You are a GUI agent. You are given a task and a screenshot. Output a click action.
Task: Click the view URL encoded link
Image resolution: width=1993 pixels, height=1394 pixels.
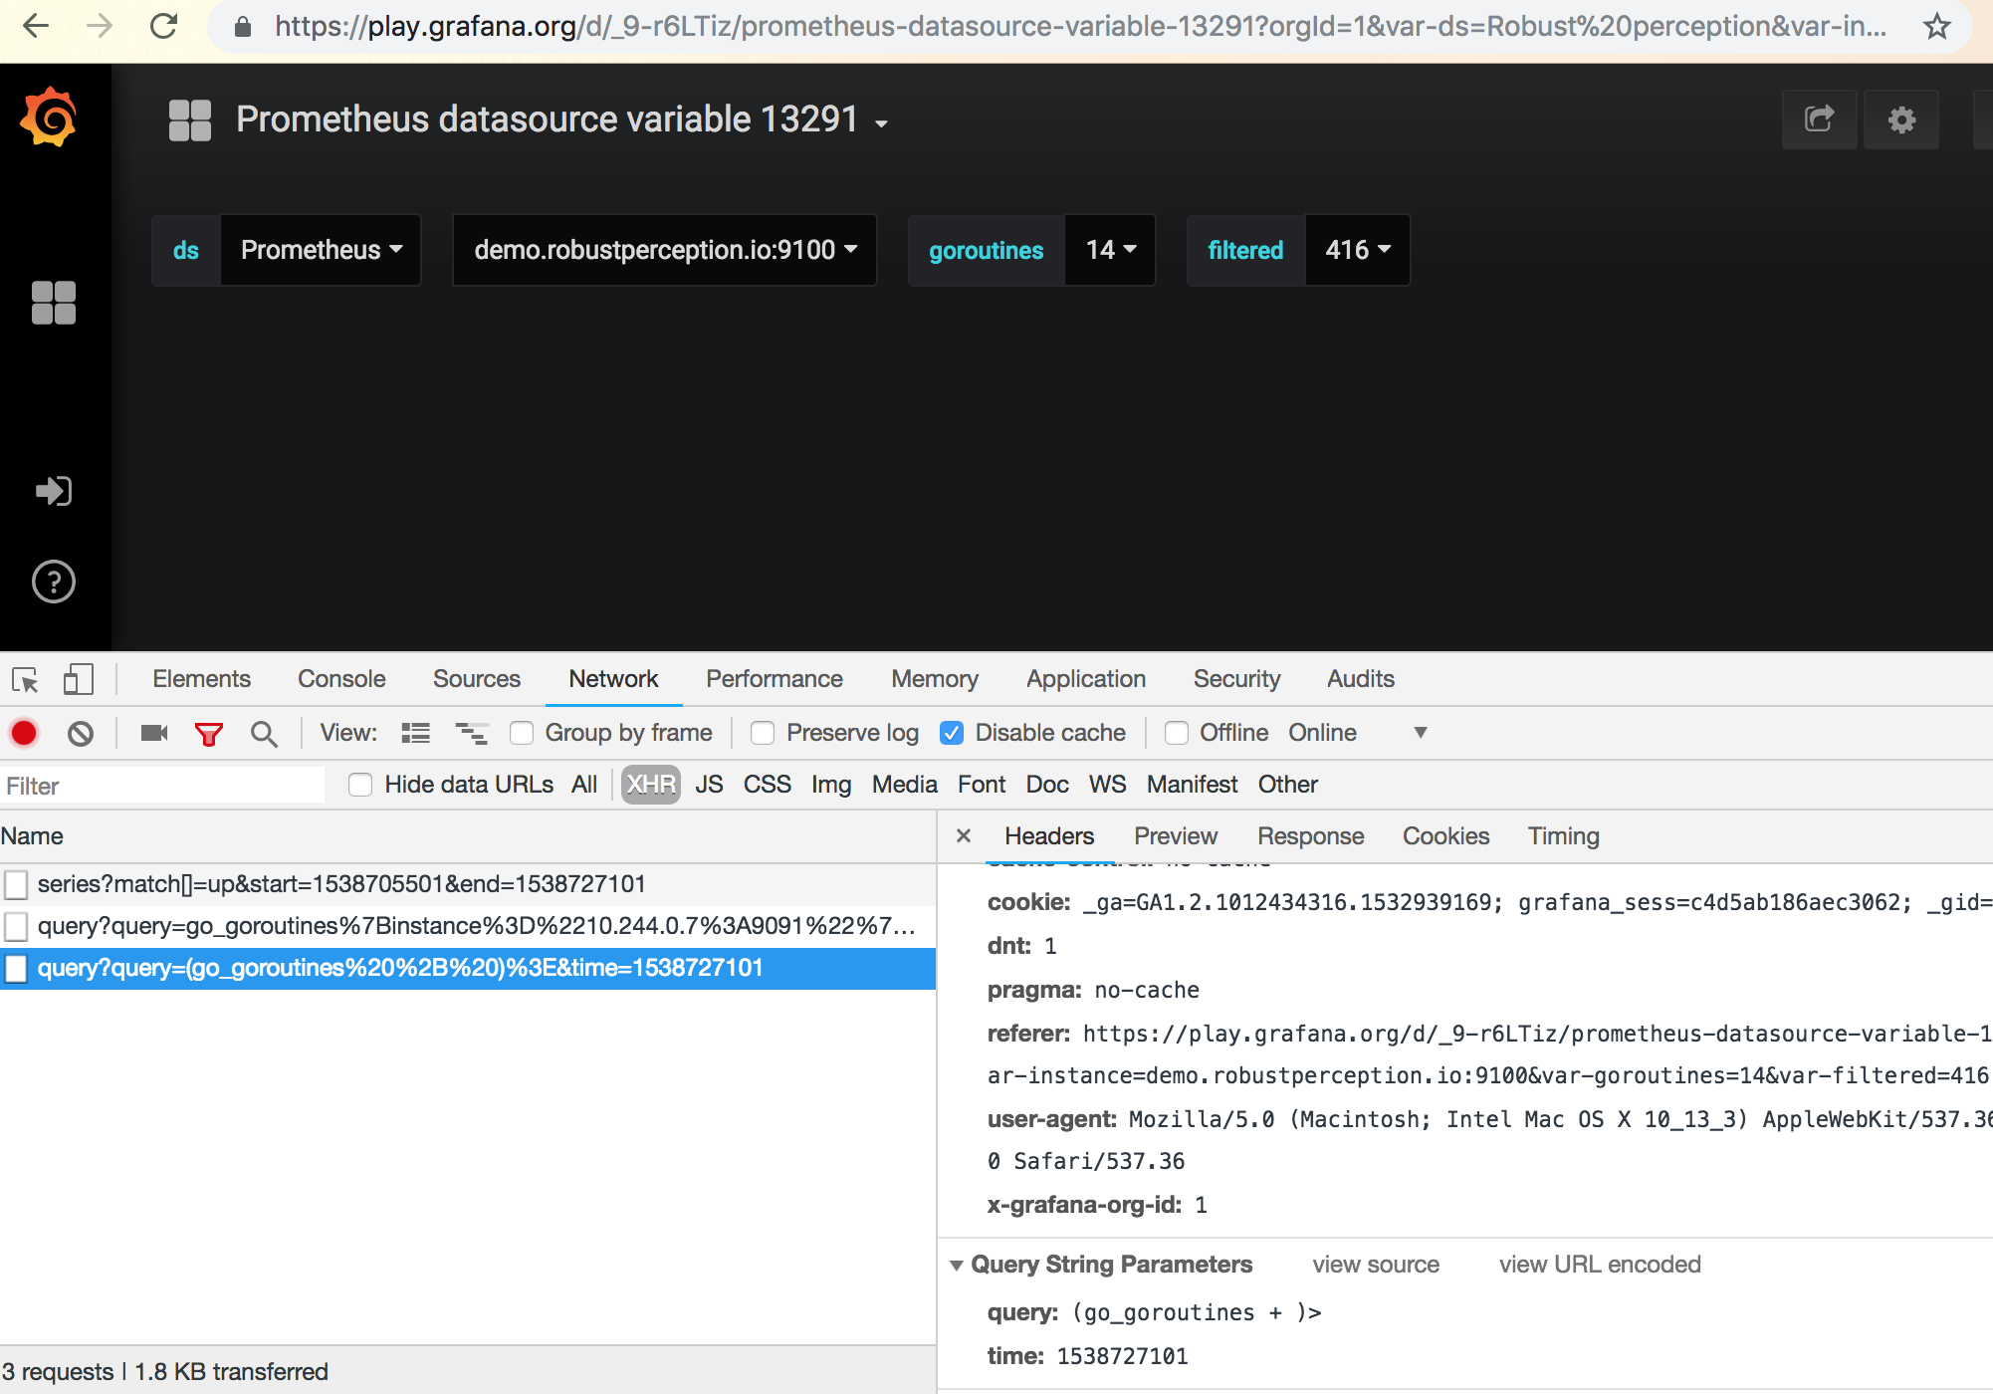(1599, 1265)
